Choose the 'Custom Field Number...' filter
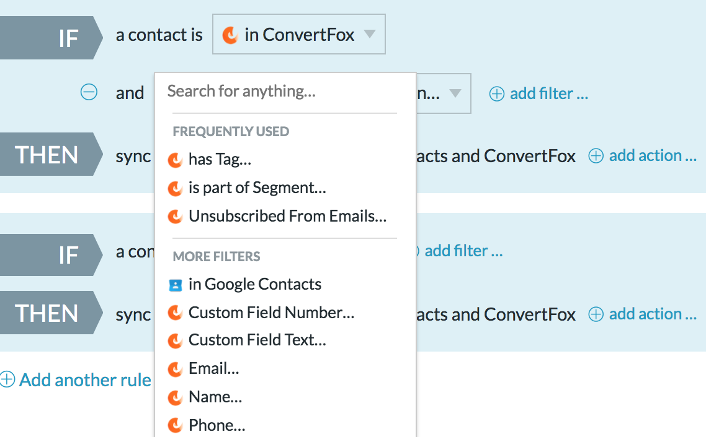Image resolution: width=706 pixels, height=437 pixels. [x=272, y=312]
